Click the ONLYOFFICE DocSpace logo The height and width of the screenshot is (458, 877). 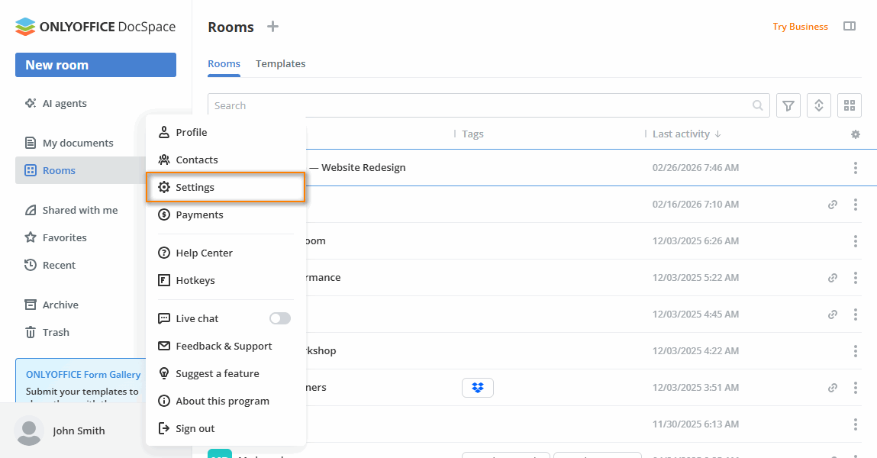coord(94,26)
